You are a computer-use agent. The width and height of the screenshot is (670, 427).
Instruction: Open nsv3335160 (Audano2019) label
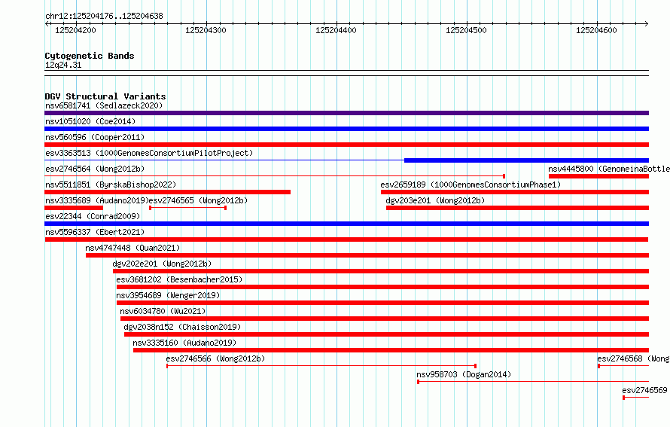click(184, 343)
